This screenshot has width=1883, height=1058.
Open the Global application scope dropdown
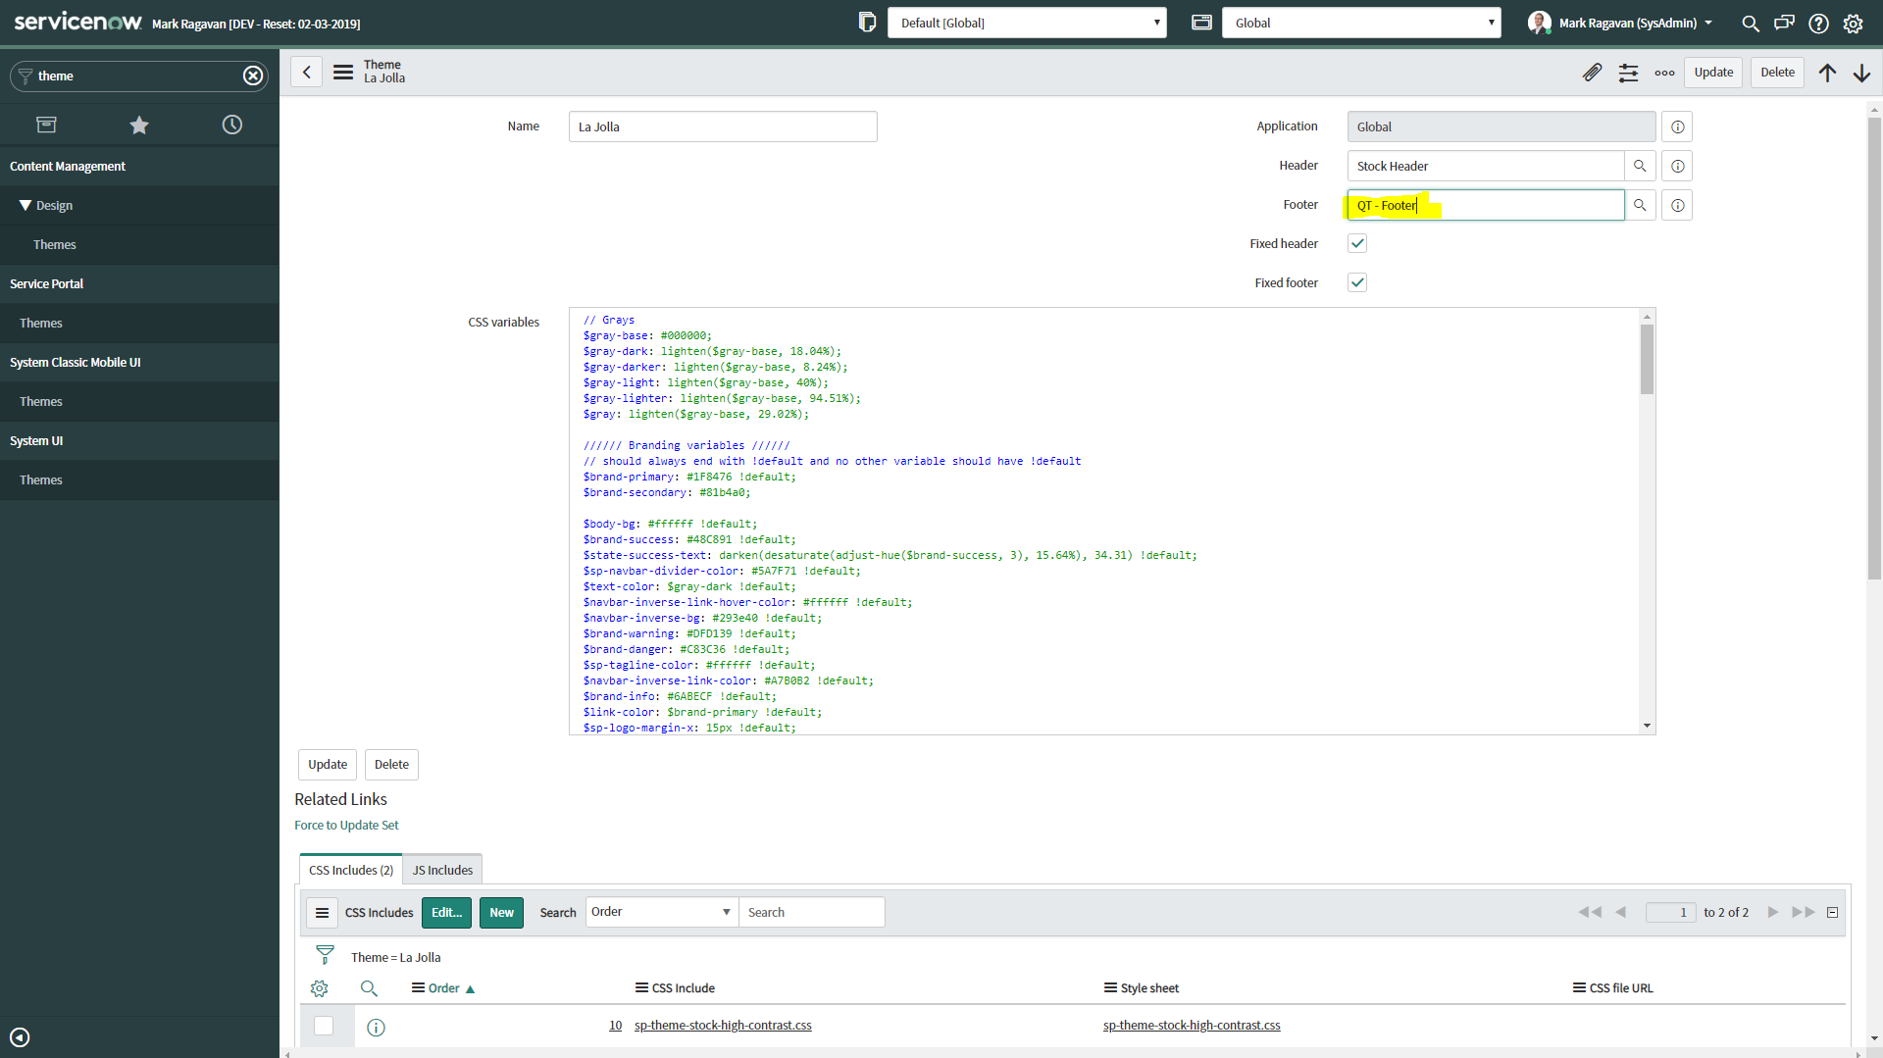coord(1362,22)
